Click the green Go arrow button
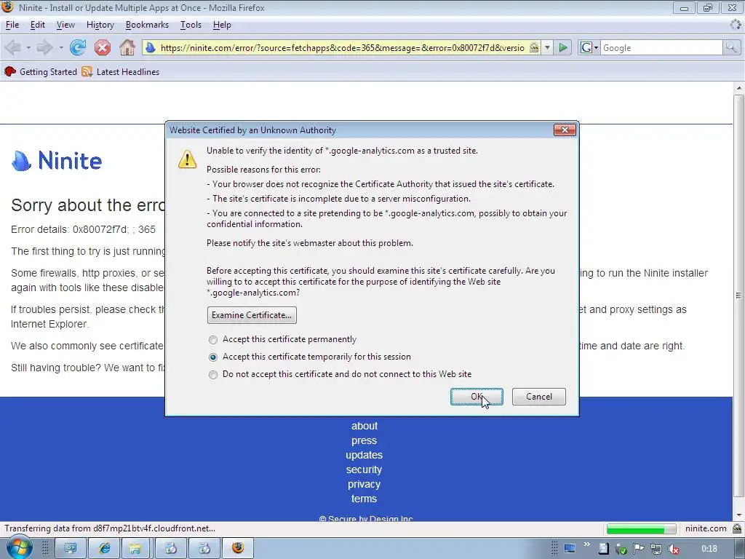This screenshot has width=745, height=559. (563, 47)
